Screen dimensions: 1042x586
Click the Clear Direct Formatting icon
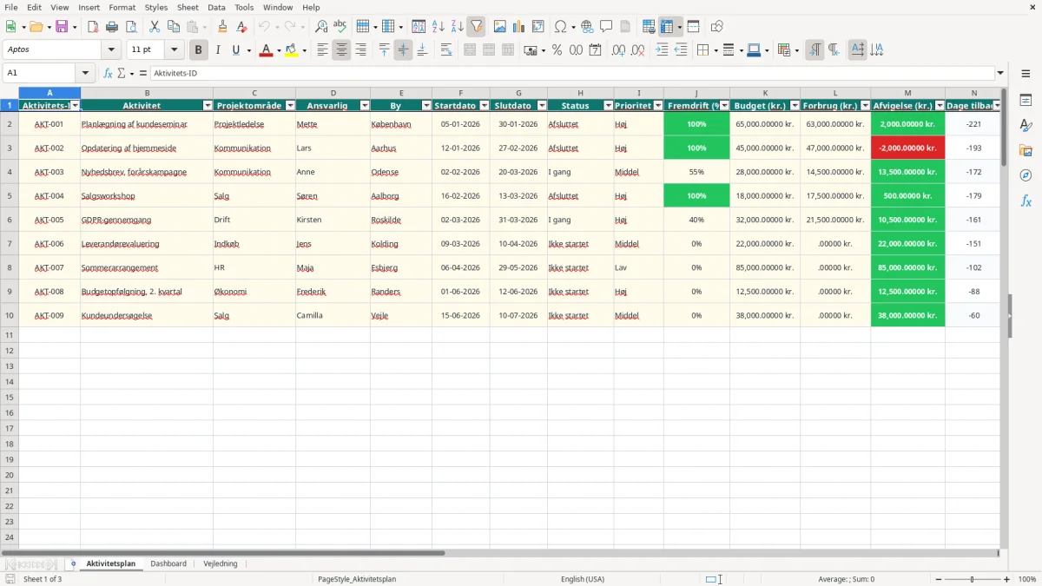(242, 27)
